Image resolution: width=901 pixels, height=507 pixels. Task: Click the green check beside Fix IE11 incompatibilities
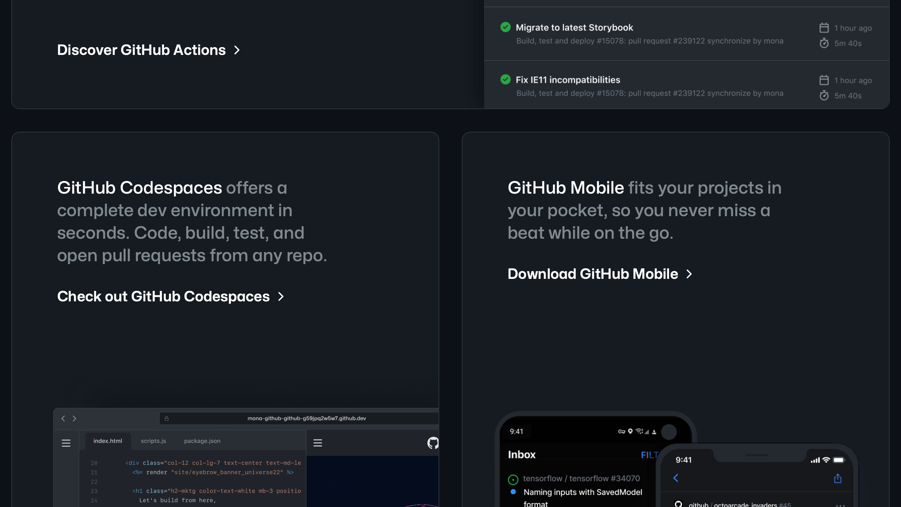[505, 80]
